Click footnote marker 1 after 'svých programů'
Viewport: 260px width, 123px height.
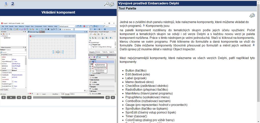pyautogui.click(x=144, y=26)
